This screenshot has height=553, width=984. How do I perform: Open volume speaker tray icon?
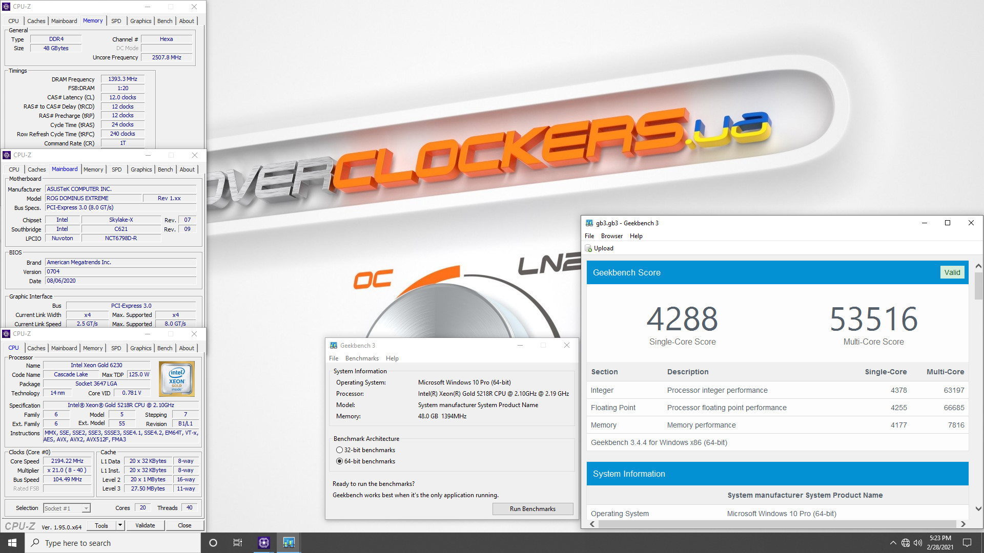[x=918, y=543]
